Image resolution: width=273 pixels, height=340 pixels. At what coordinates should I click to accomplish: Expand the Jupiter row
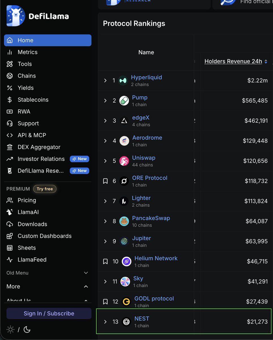pyautogui.click(x=105, y=241)
